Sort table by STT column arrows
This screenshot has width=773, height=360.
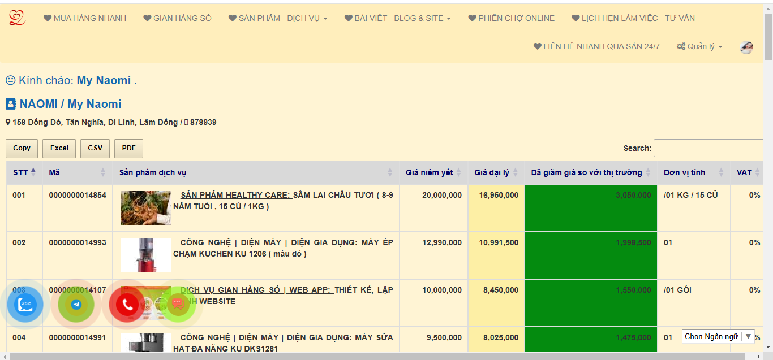point(33,172)
